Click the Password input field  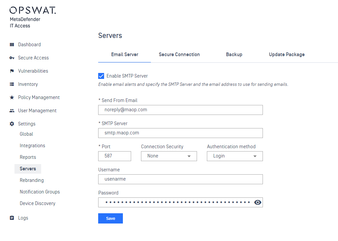coord(181,202)
